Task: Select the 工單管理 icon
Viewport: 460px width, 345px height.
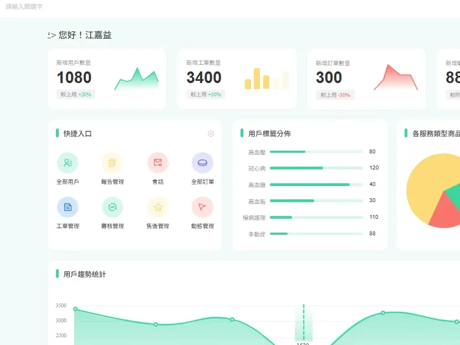Action: point(68,206)
